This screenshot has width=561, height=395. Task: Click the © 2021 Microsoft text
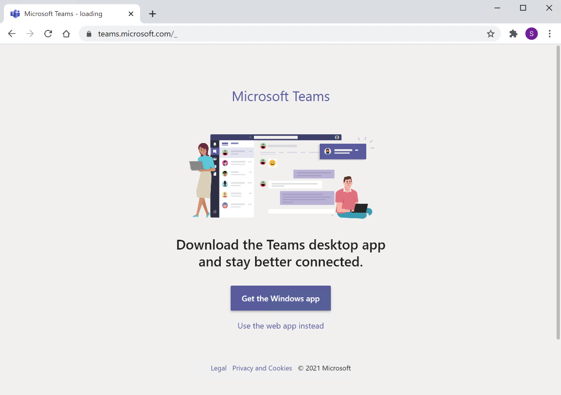coord(324,368)
